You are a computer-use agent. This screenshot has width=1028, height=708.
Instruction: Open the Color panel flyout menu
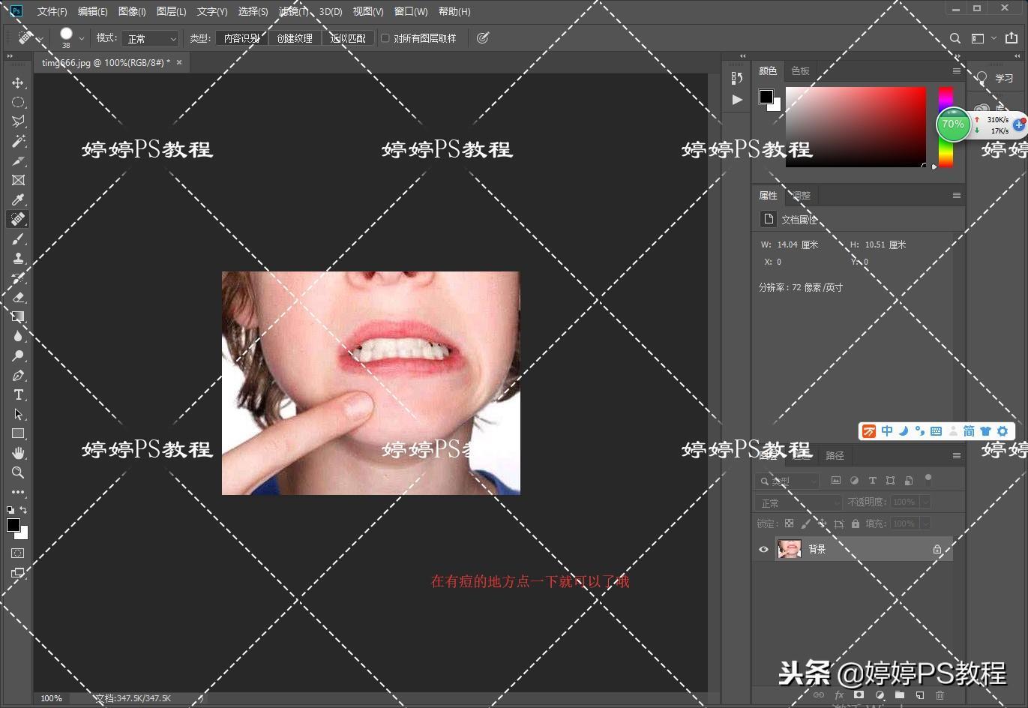956,70
